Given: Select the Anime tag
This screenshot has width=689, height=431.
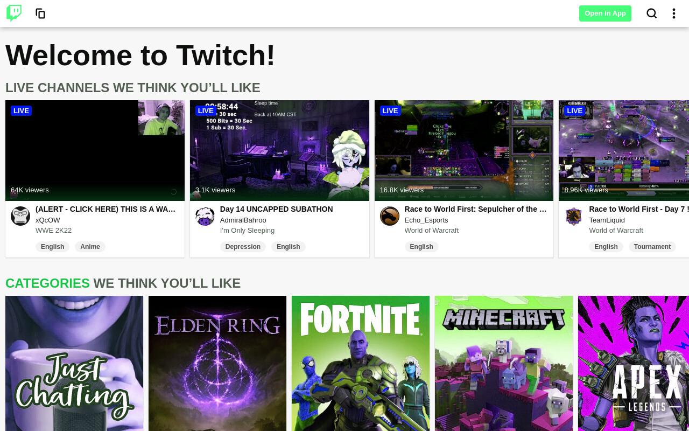Looking at the screenshot, I should 90,247.
